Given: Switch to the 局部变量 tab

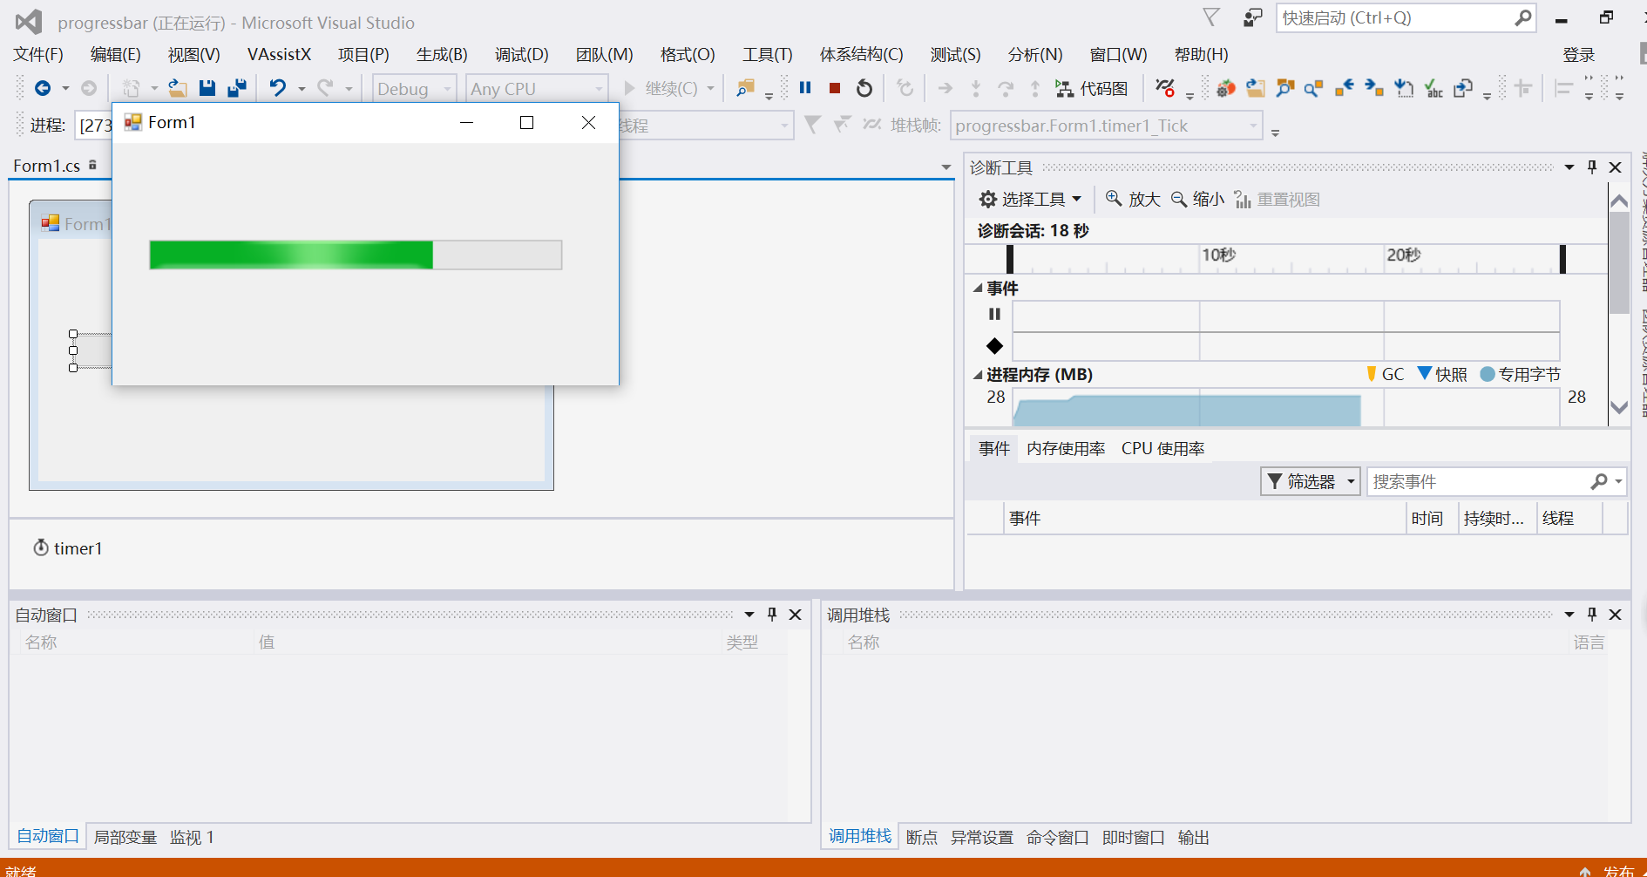Looking at the screenshot, I should point(125,838).
